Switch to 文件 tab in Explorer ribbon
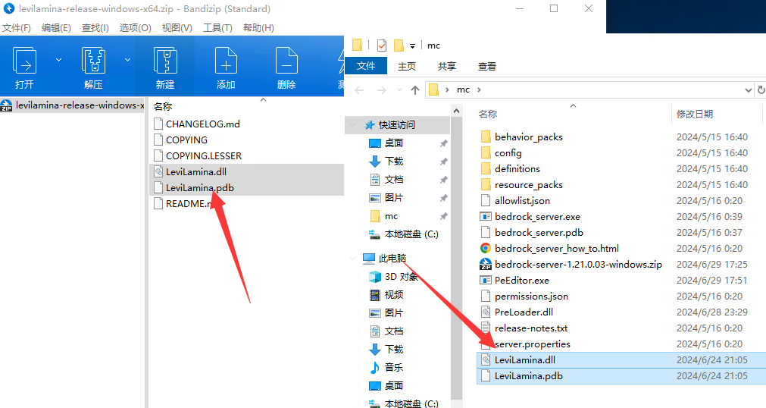 click(x=366, y=66)
